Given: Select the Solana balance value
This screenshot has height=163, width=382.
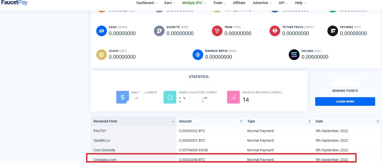Looking at the screenshot, I should (315, 57).
